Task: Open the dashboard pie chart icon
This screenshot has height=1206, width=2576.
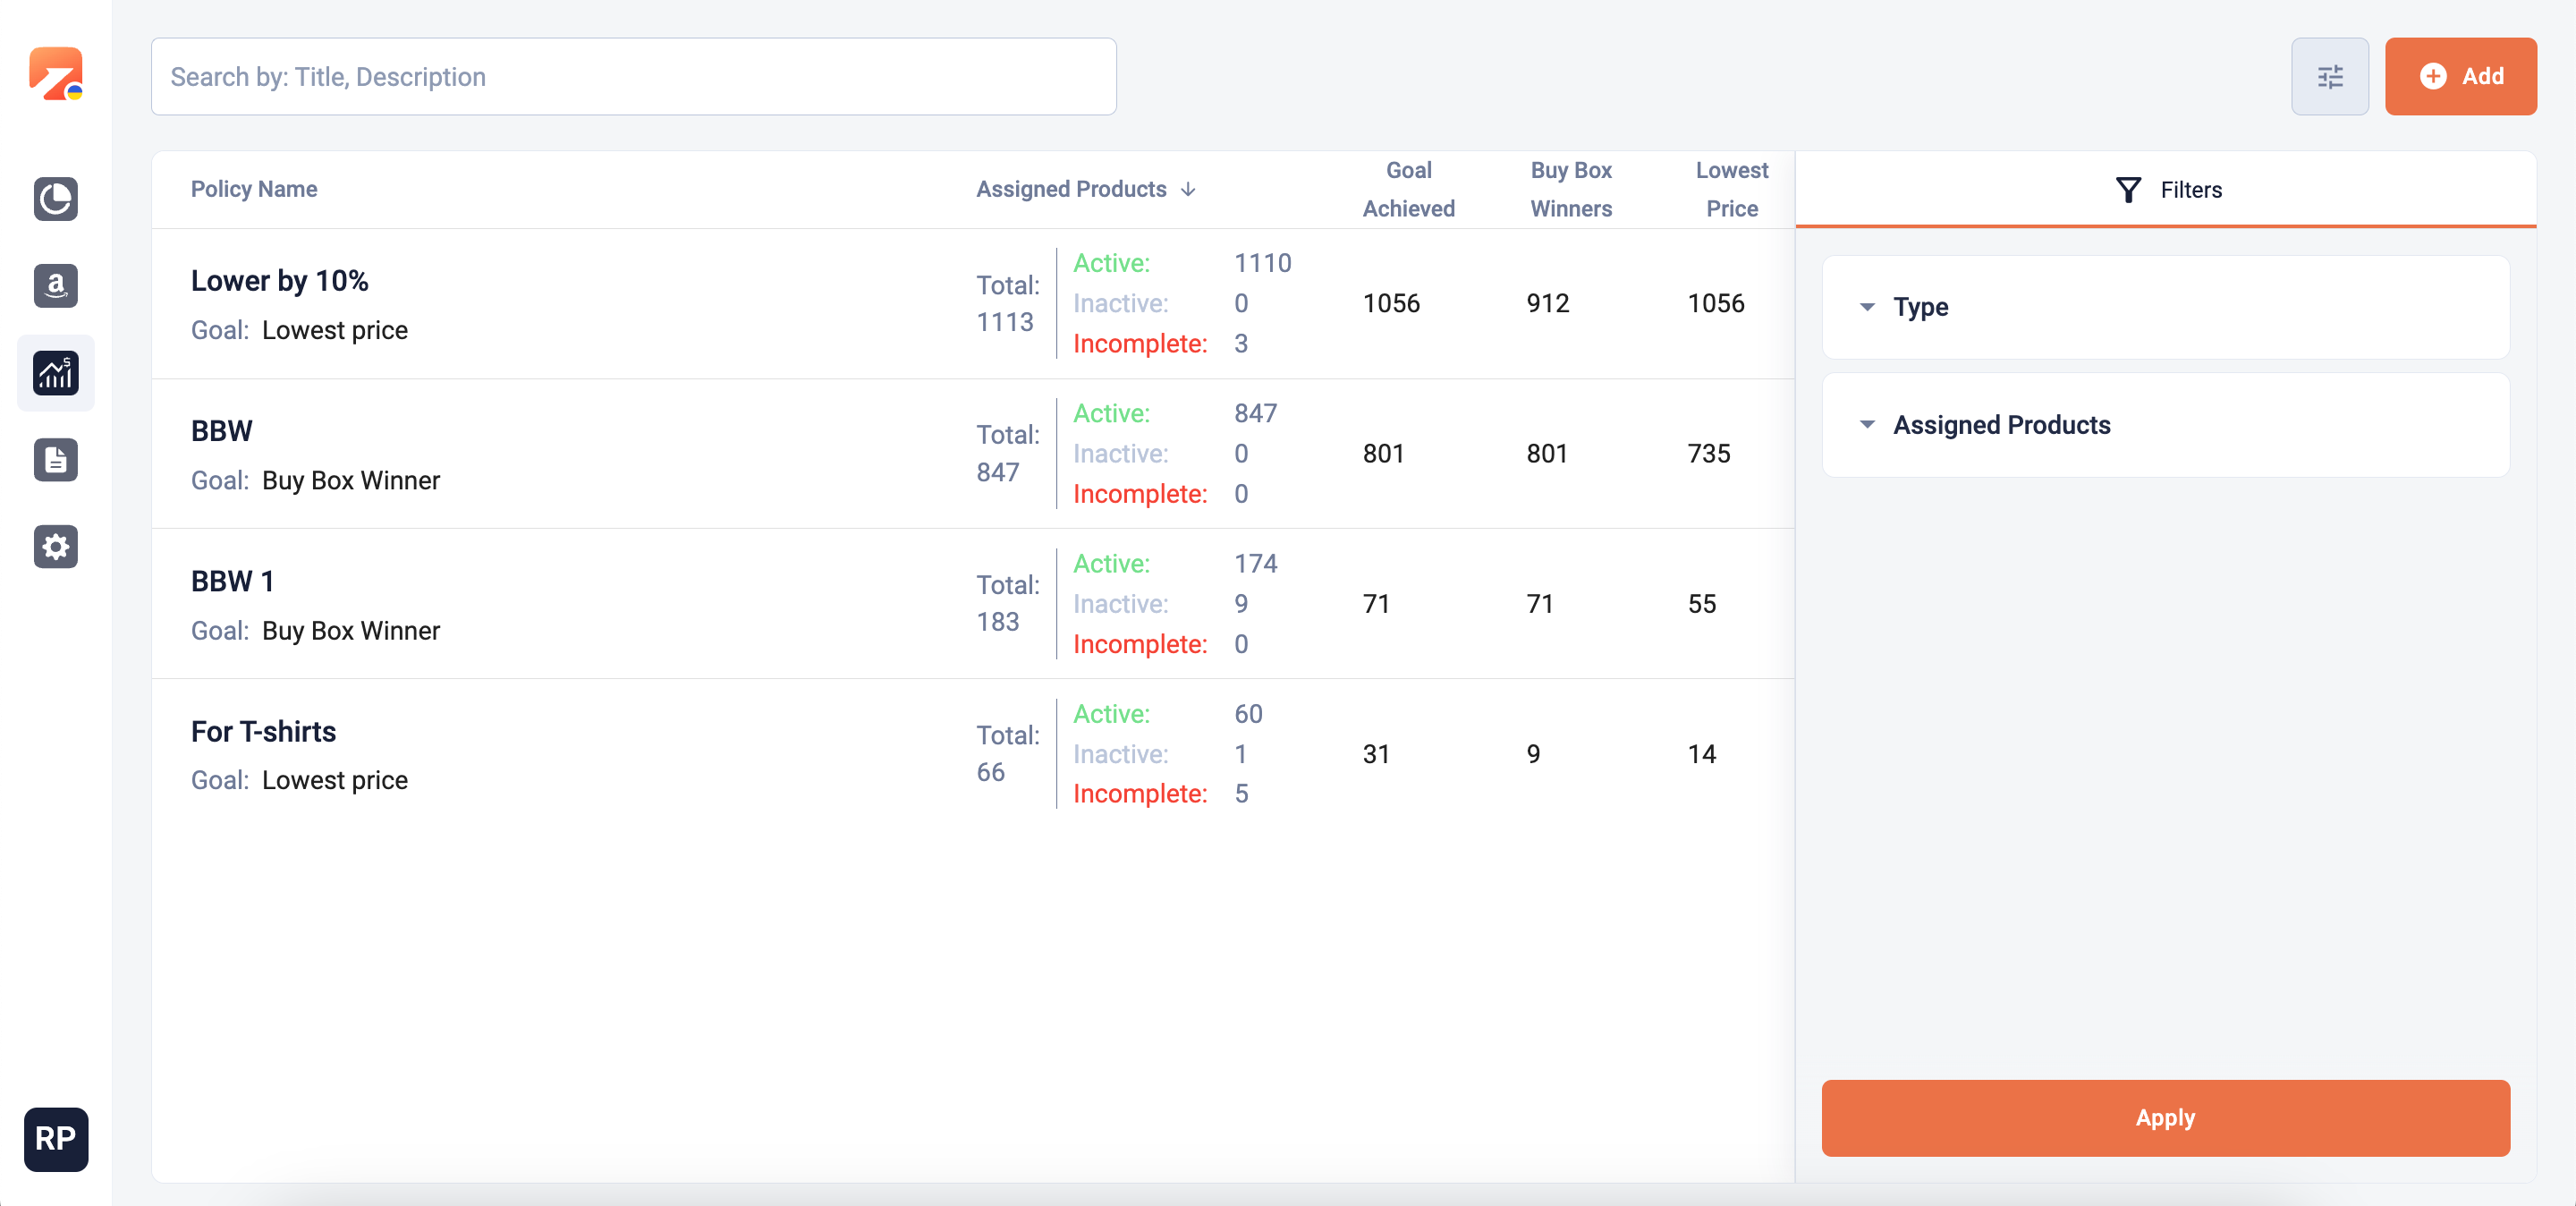Action: 55,199
